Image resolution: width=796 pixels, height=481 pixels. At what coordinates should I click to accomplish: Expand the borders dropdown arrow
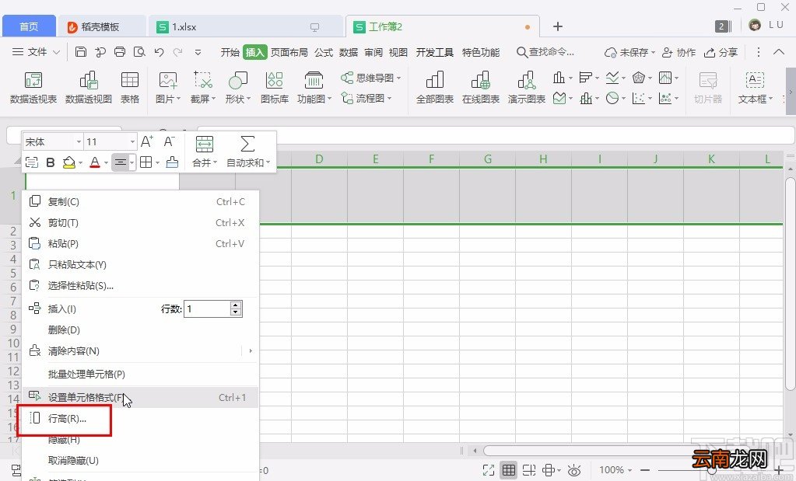pyautogui.click(x=158, y=162)
